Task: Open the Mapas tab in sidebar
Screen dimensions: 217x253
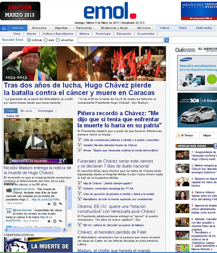Action: point(207,135)
